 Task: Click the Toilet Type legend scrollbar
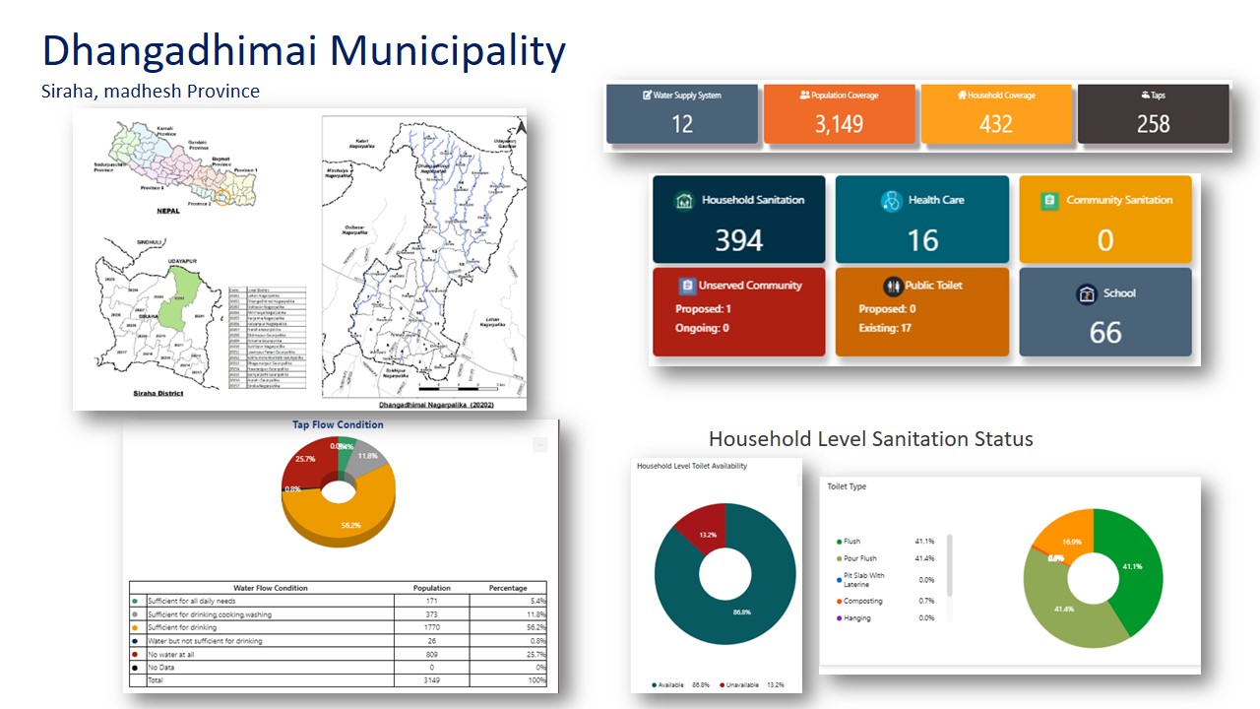tap(949, 566)
